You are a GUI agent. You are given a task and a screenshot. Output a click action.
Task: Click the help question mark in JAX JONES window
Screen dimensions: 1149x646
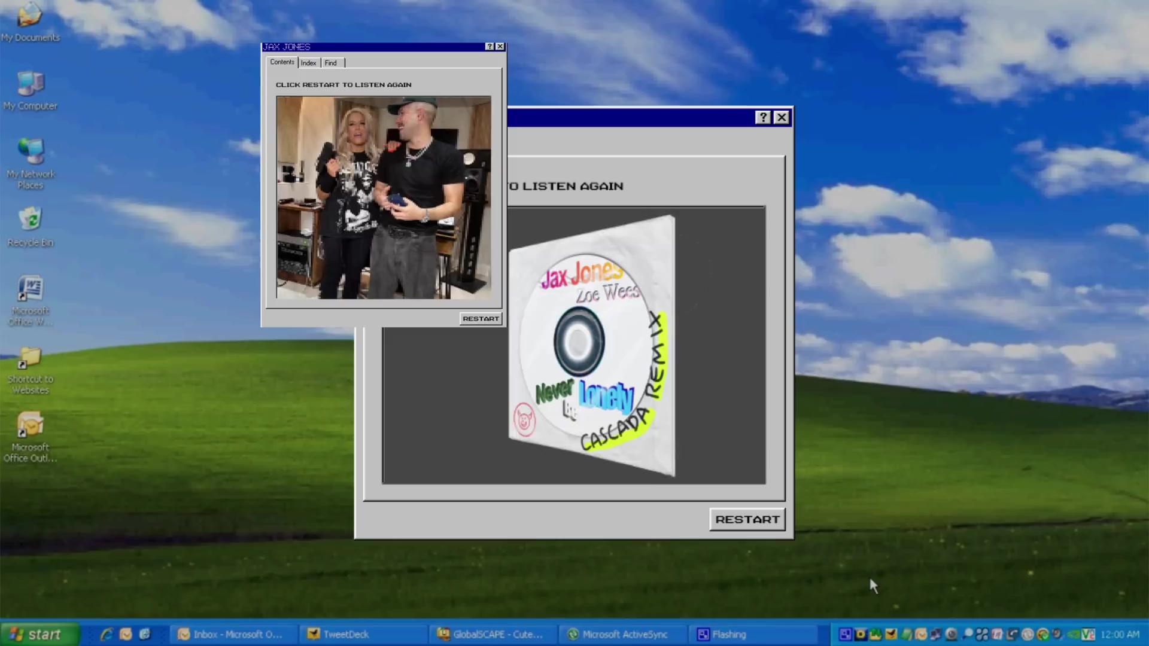[490, 47]
